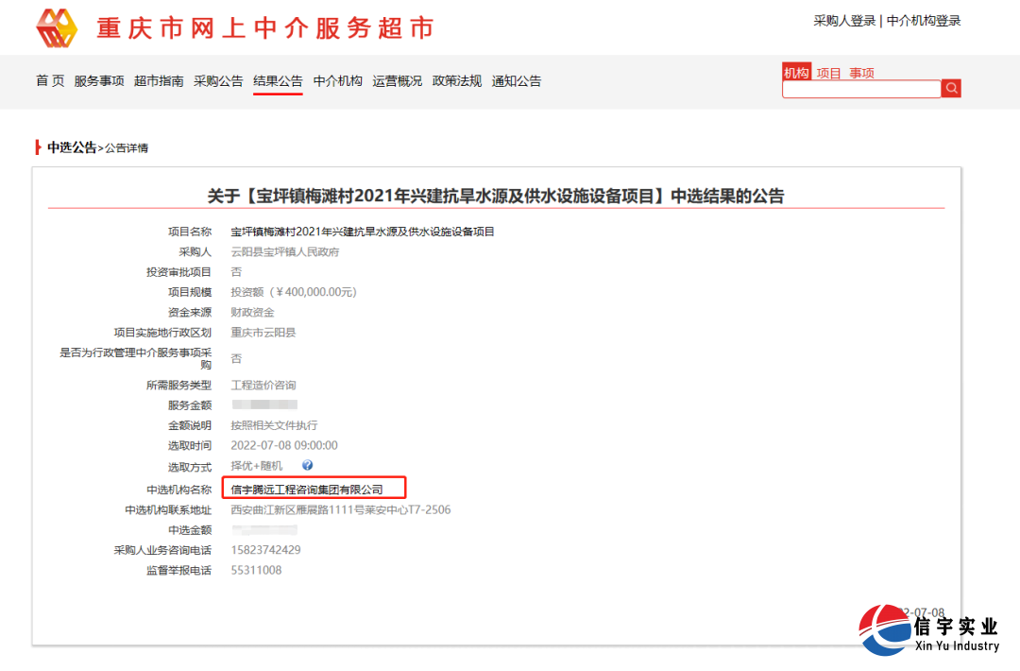
Task: Open the 中介机构 section
Action: click(337, 80)
